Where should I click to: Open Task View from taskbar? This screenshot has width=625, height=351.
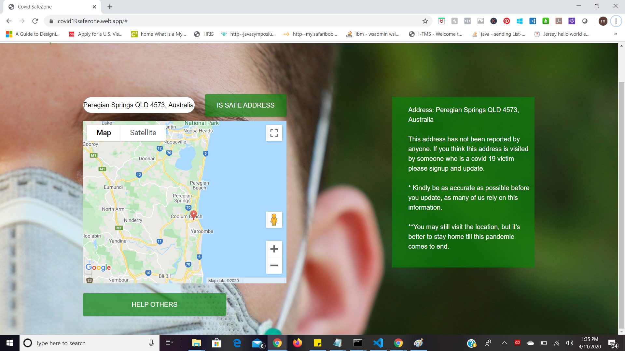pyautogui.click(x=169, y=343)
